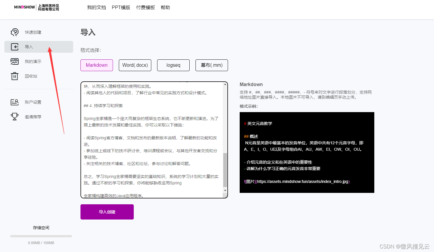Select 导入 in the sidebar
This screenshot has width=434, height=252.
pos(39,47)
